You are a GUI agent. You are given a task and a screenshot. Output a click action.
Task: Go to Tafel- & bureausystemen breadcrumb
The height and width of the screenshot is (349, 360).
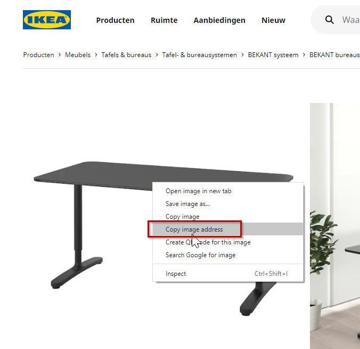coord(200,55)
